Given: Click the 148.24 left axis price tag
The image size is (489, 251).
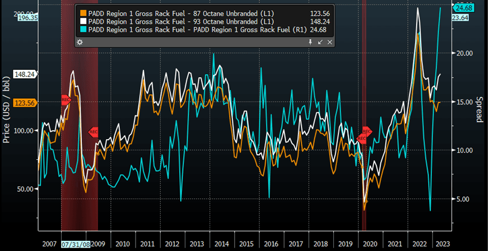Looking at the screenshot, I should (25, 74).
